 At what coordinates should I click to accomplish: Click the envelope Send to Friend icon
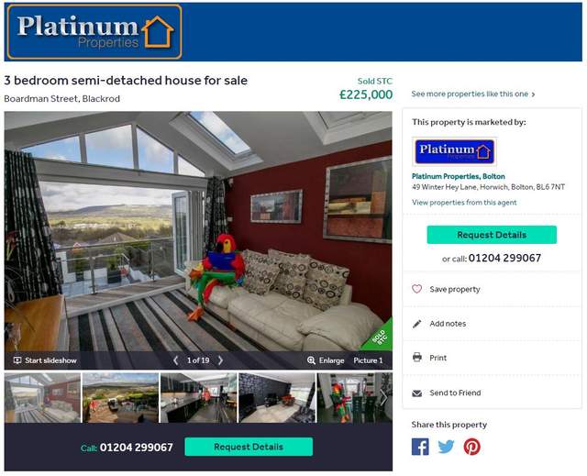(x=416, y=393)
